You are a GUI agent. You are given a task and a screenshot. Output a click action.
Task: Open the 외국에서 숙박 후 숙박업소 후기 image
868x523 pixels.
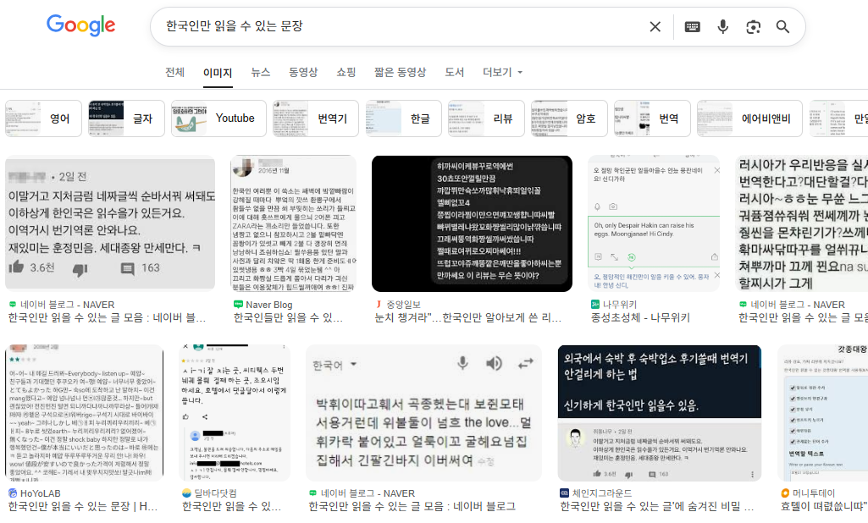[660, 413]
